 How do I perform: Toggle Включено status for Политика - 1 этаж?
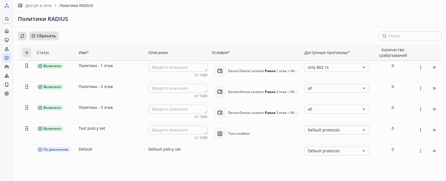(x=50, y=66)
